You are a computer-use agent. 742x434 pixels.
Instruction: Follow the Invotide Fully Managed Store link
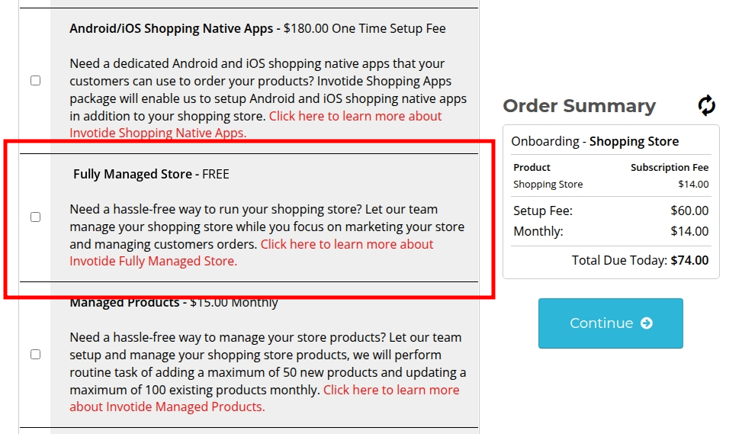pos(252,252)
